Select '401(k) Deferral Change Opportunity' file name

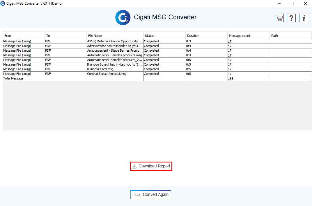(x=115, y=41)
